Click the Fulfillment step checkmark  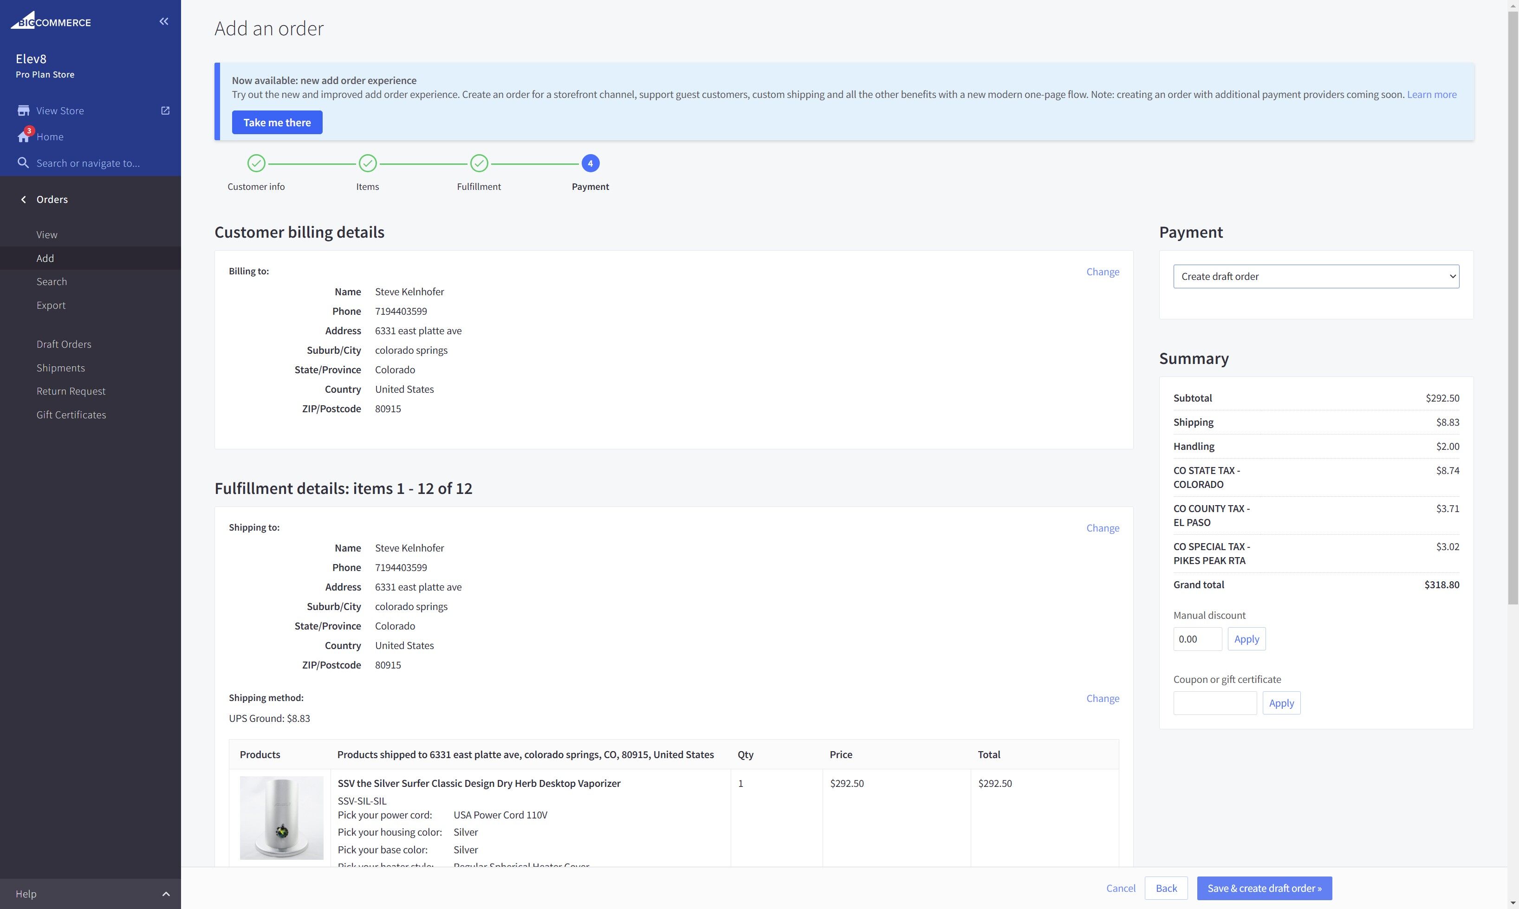479,163
